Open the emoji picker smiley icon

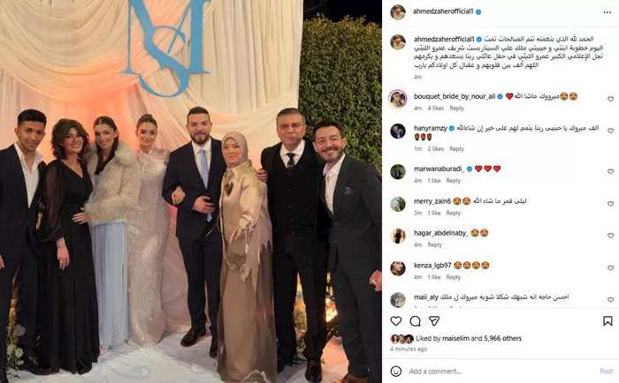(396, 372)
